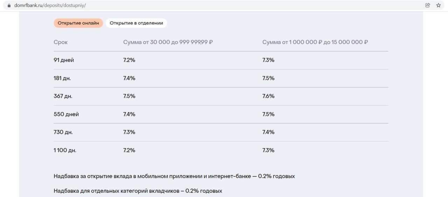
Task: Select the 730 дн. term row label
Action: pyautogui.click(x=63, y=132)
